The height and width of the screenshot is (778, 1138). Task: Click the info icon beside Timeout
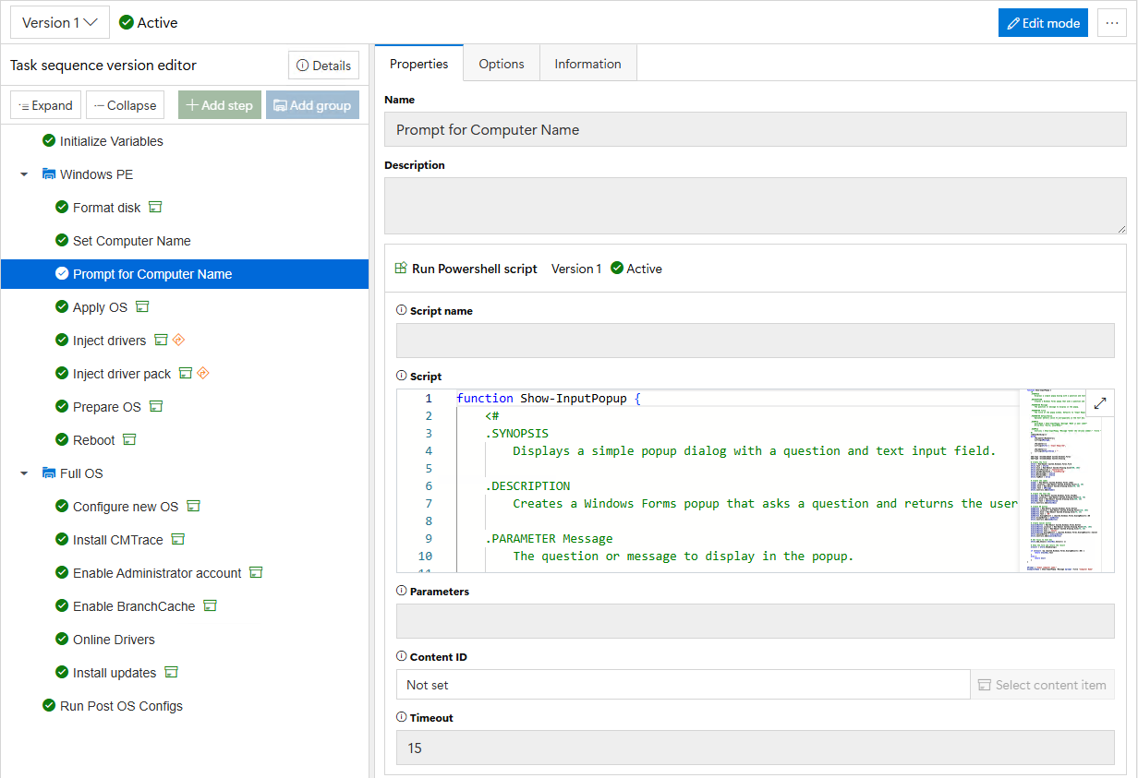coord(401,718)
